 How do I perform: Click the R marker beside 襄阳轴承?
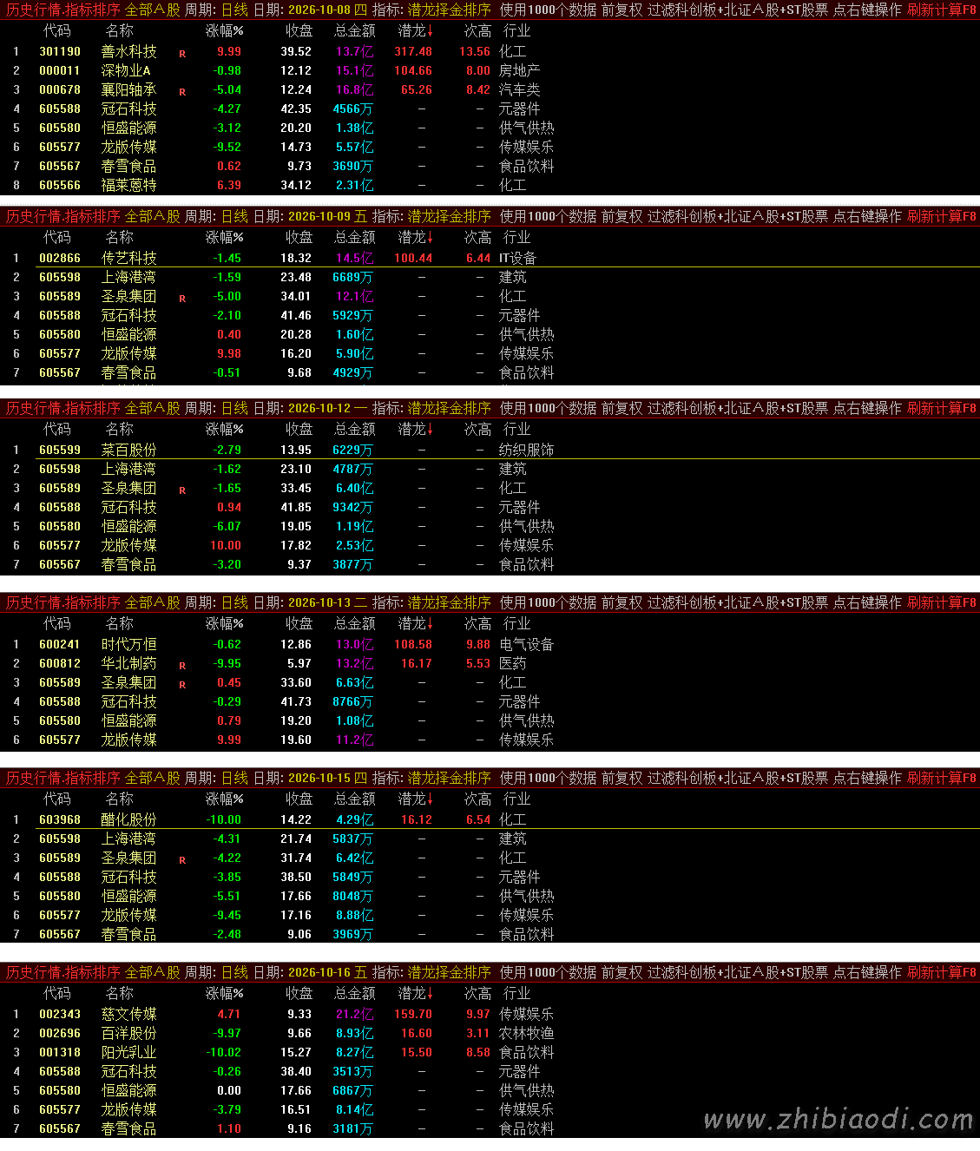pos(182,92)
